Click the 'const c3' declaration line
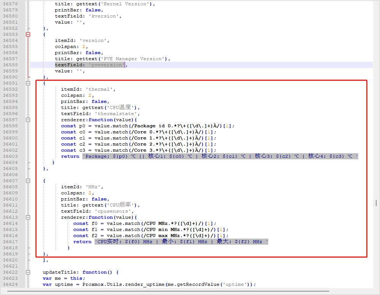Screen dimensions: 380x295 click(138, 150)
